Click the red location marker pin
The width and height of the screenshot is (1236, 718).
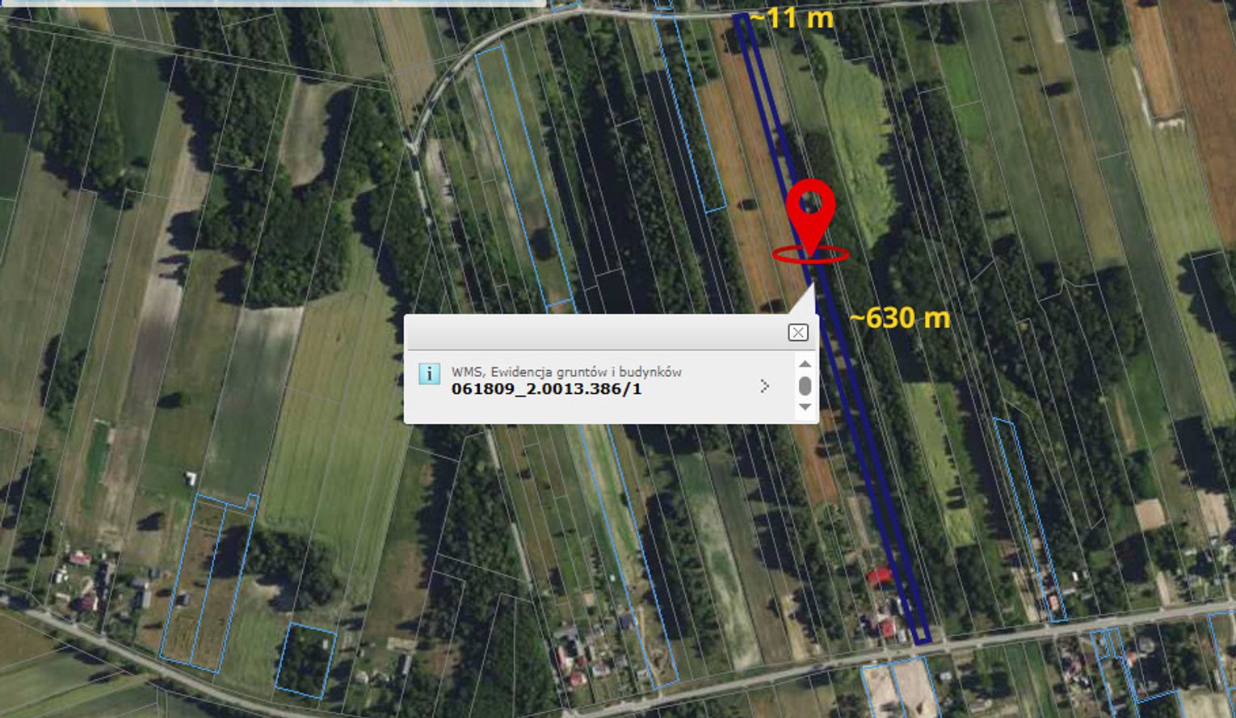[810, 213]
